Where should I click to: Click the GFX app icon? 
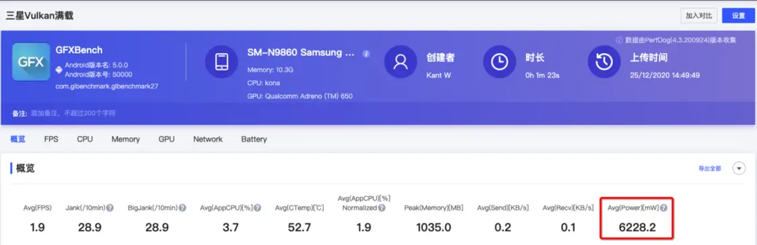(31, 62)
